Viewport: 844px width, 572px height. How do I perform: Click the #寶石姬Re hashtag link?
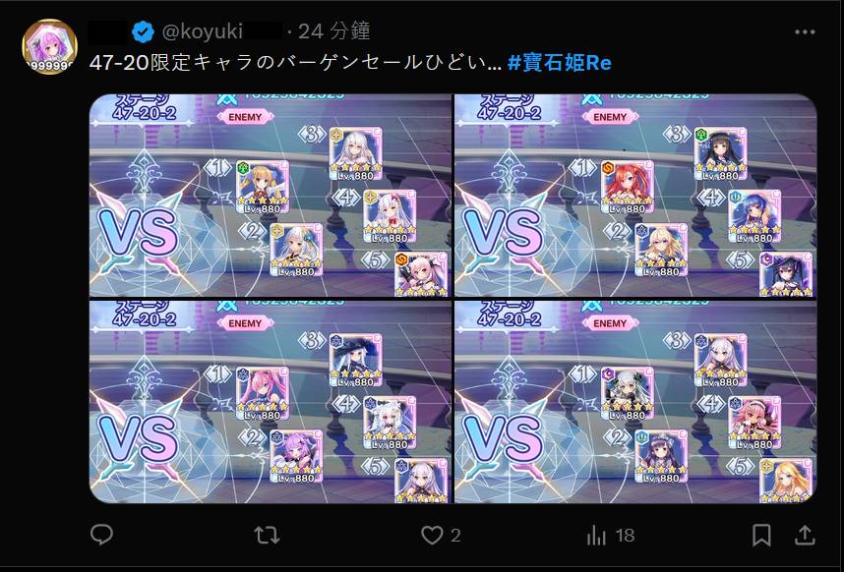click(x=560, y=63)
